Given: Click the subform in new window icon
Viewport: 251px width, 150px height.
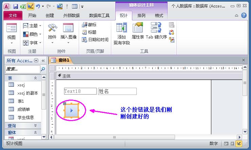Looking at the screenshot, I should [171, 25].
